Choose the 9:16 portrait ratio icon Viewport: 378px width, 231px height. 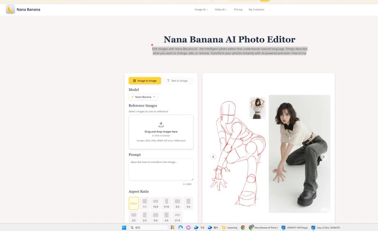click(166, 202)
